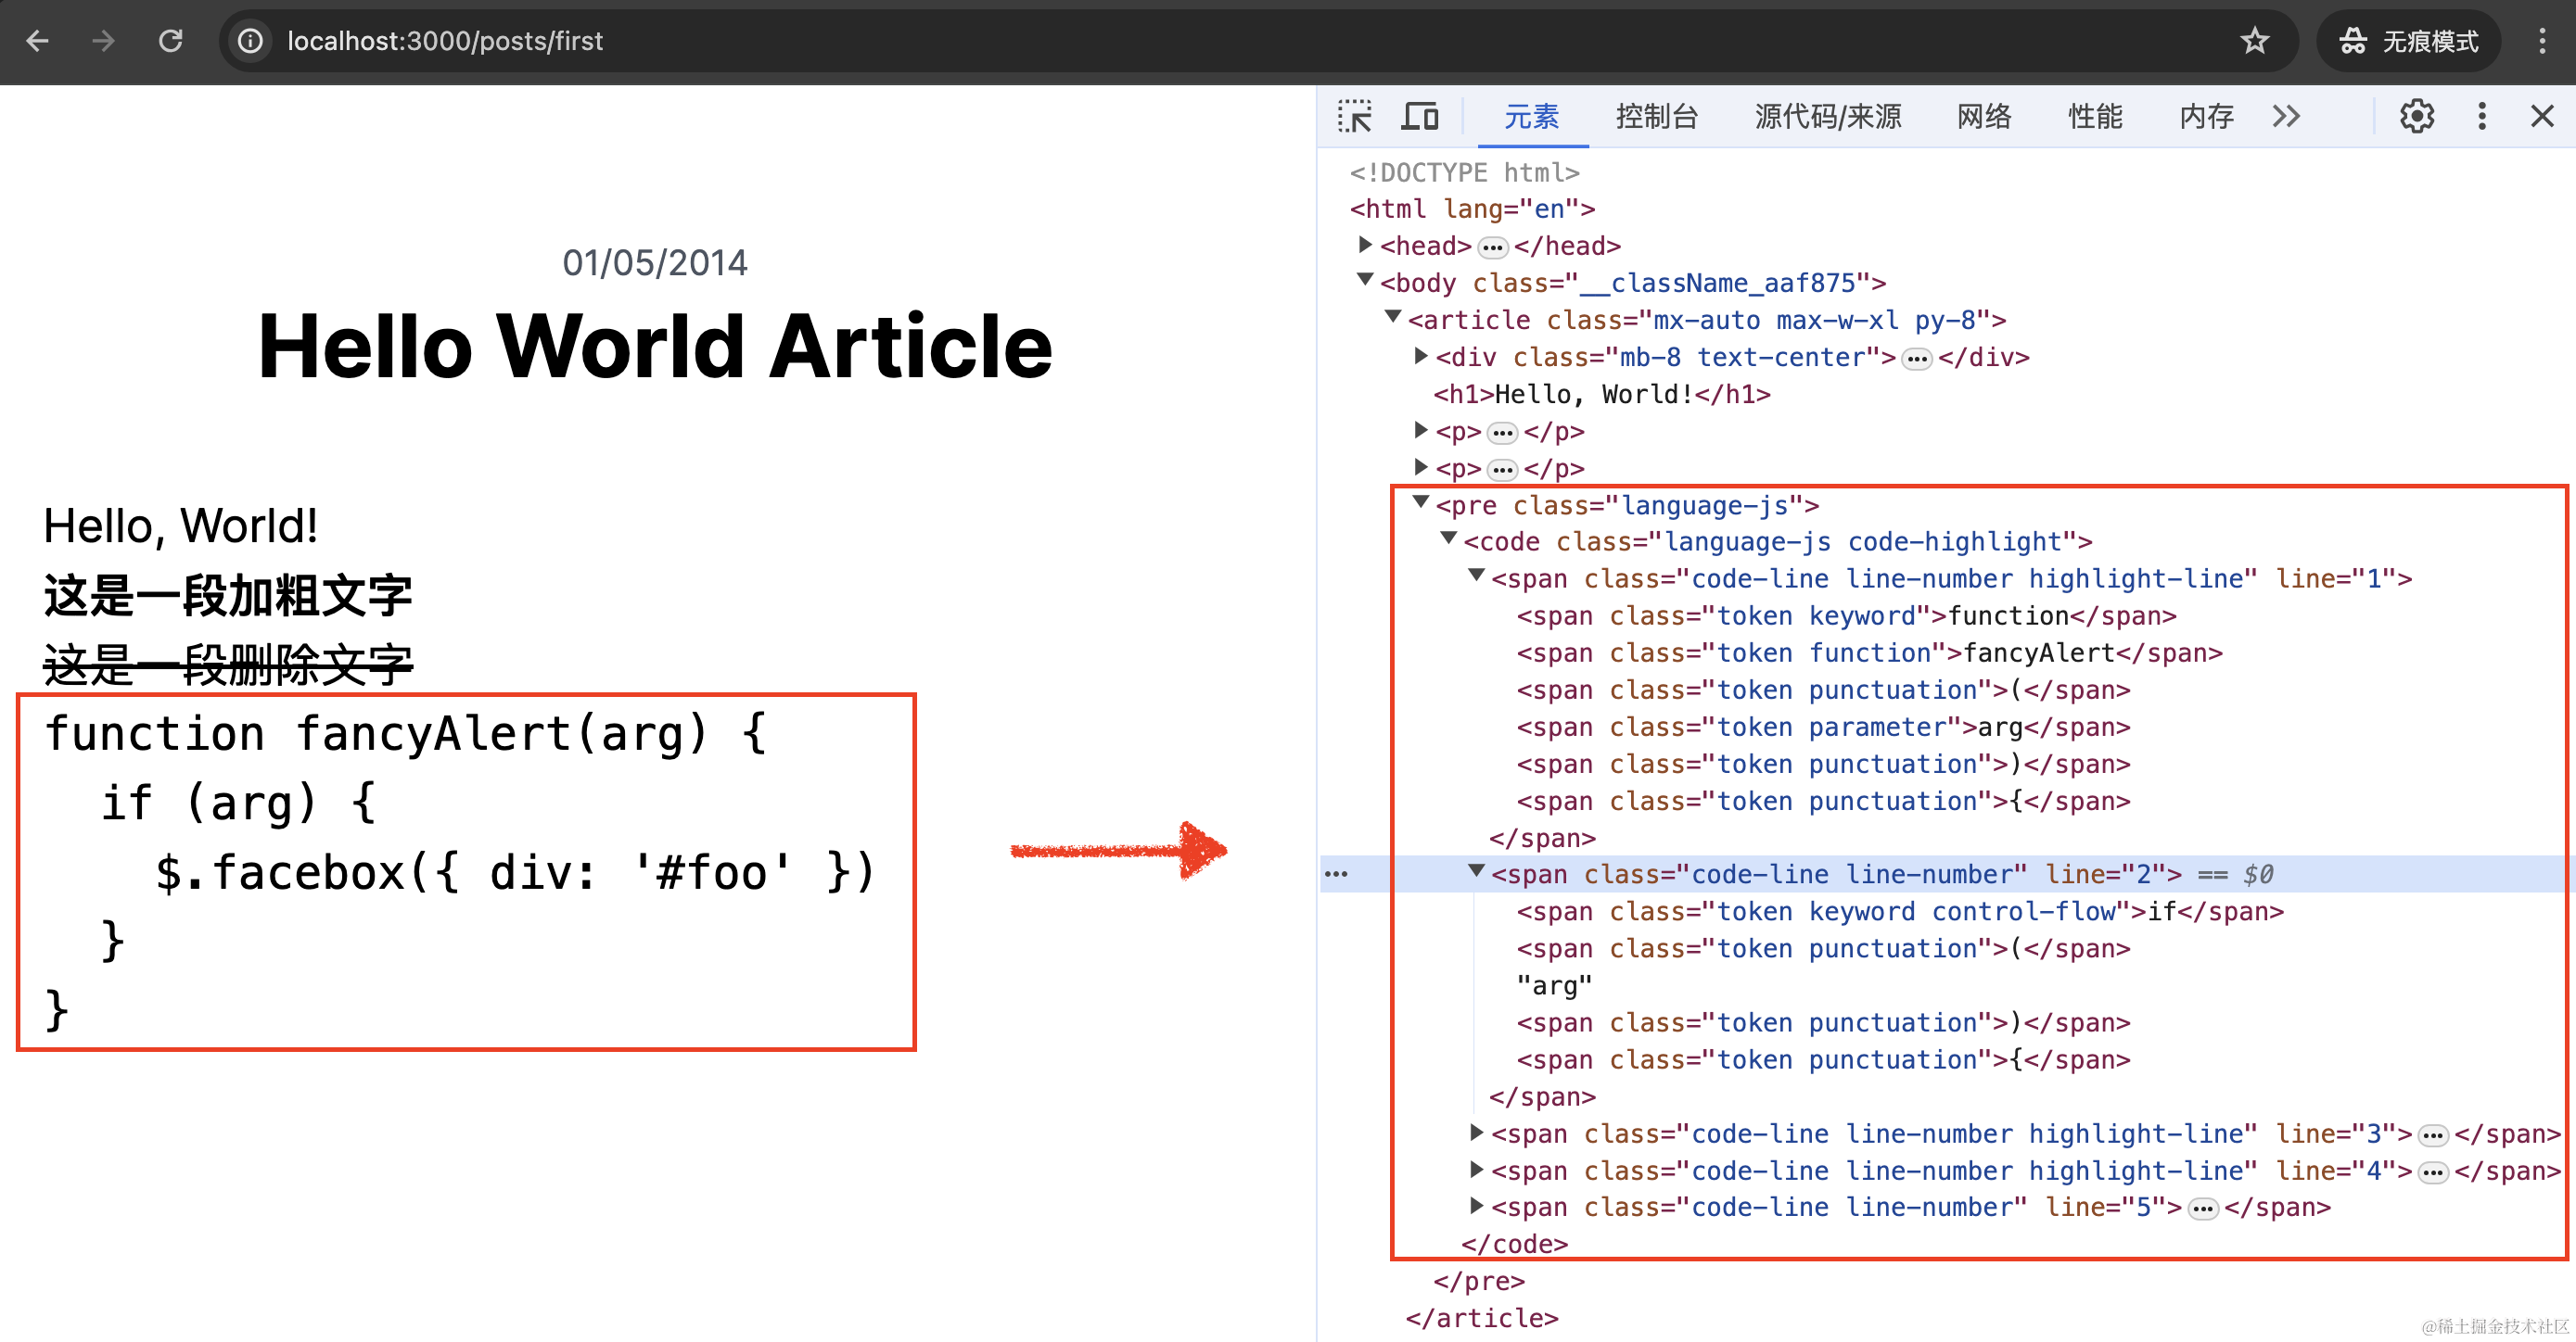Click the address bar URL
The image size is (2576, 1342).
[x=445, y=41]
